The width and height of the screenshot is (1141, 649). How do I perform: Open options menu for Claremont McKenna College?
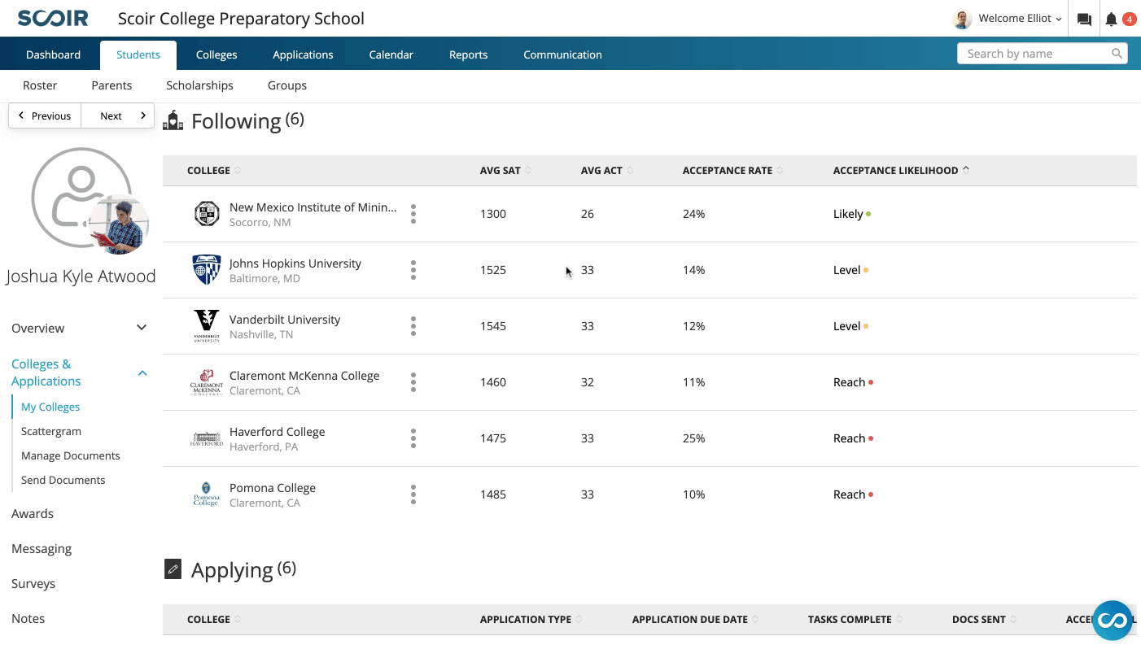tap(413, 382)
